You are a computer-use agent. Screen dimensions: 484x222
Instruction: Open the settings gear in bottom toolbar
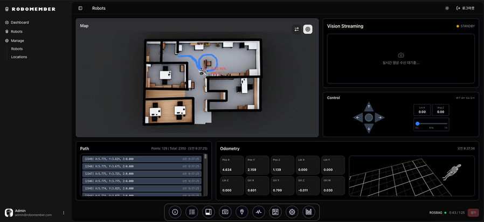[292, 212]
